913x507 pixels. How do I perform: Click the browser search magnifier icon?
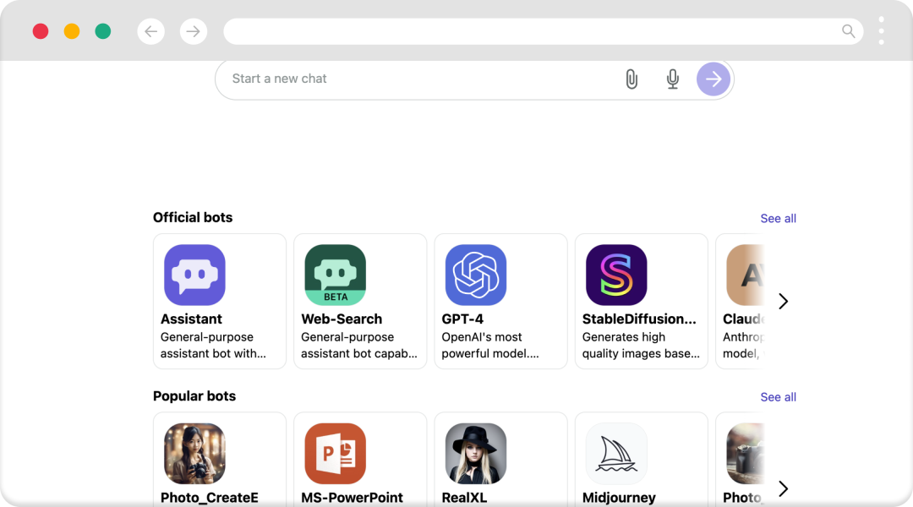click(849, 31)
